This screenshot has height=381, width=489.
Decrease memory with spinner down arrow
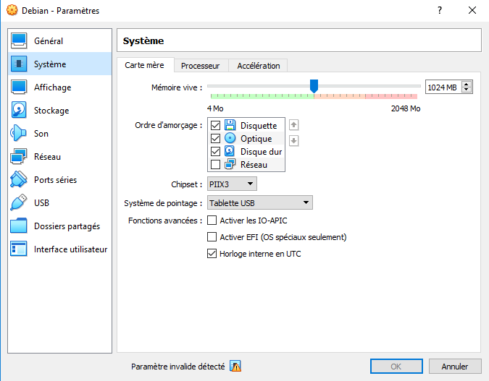(467, 90)
